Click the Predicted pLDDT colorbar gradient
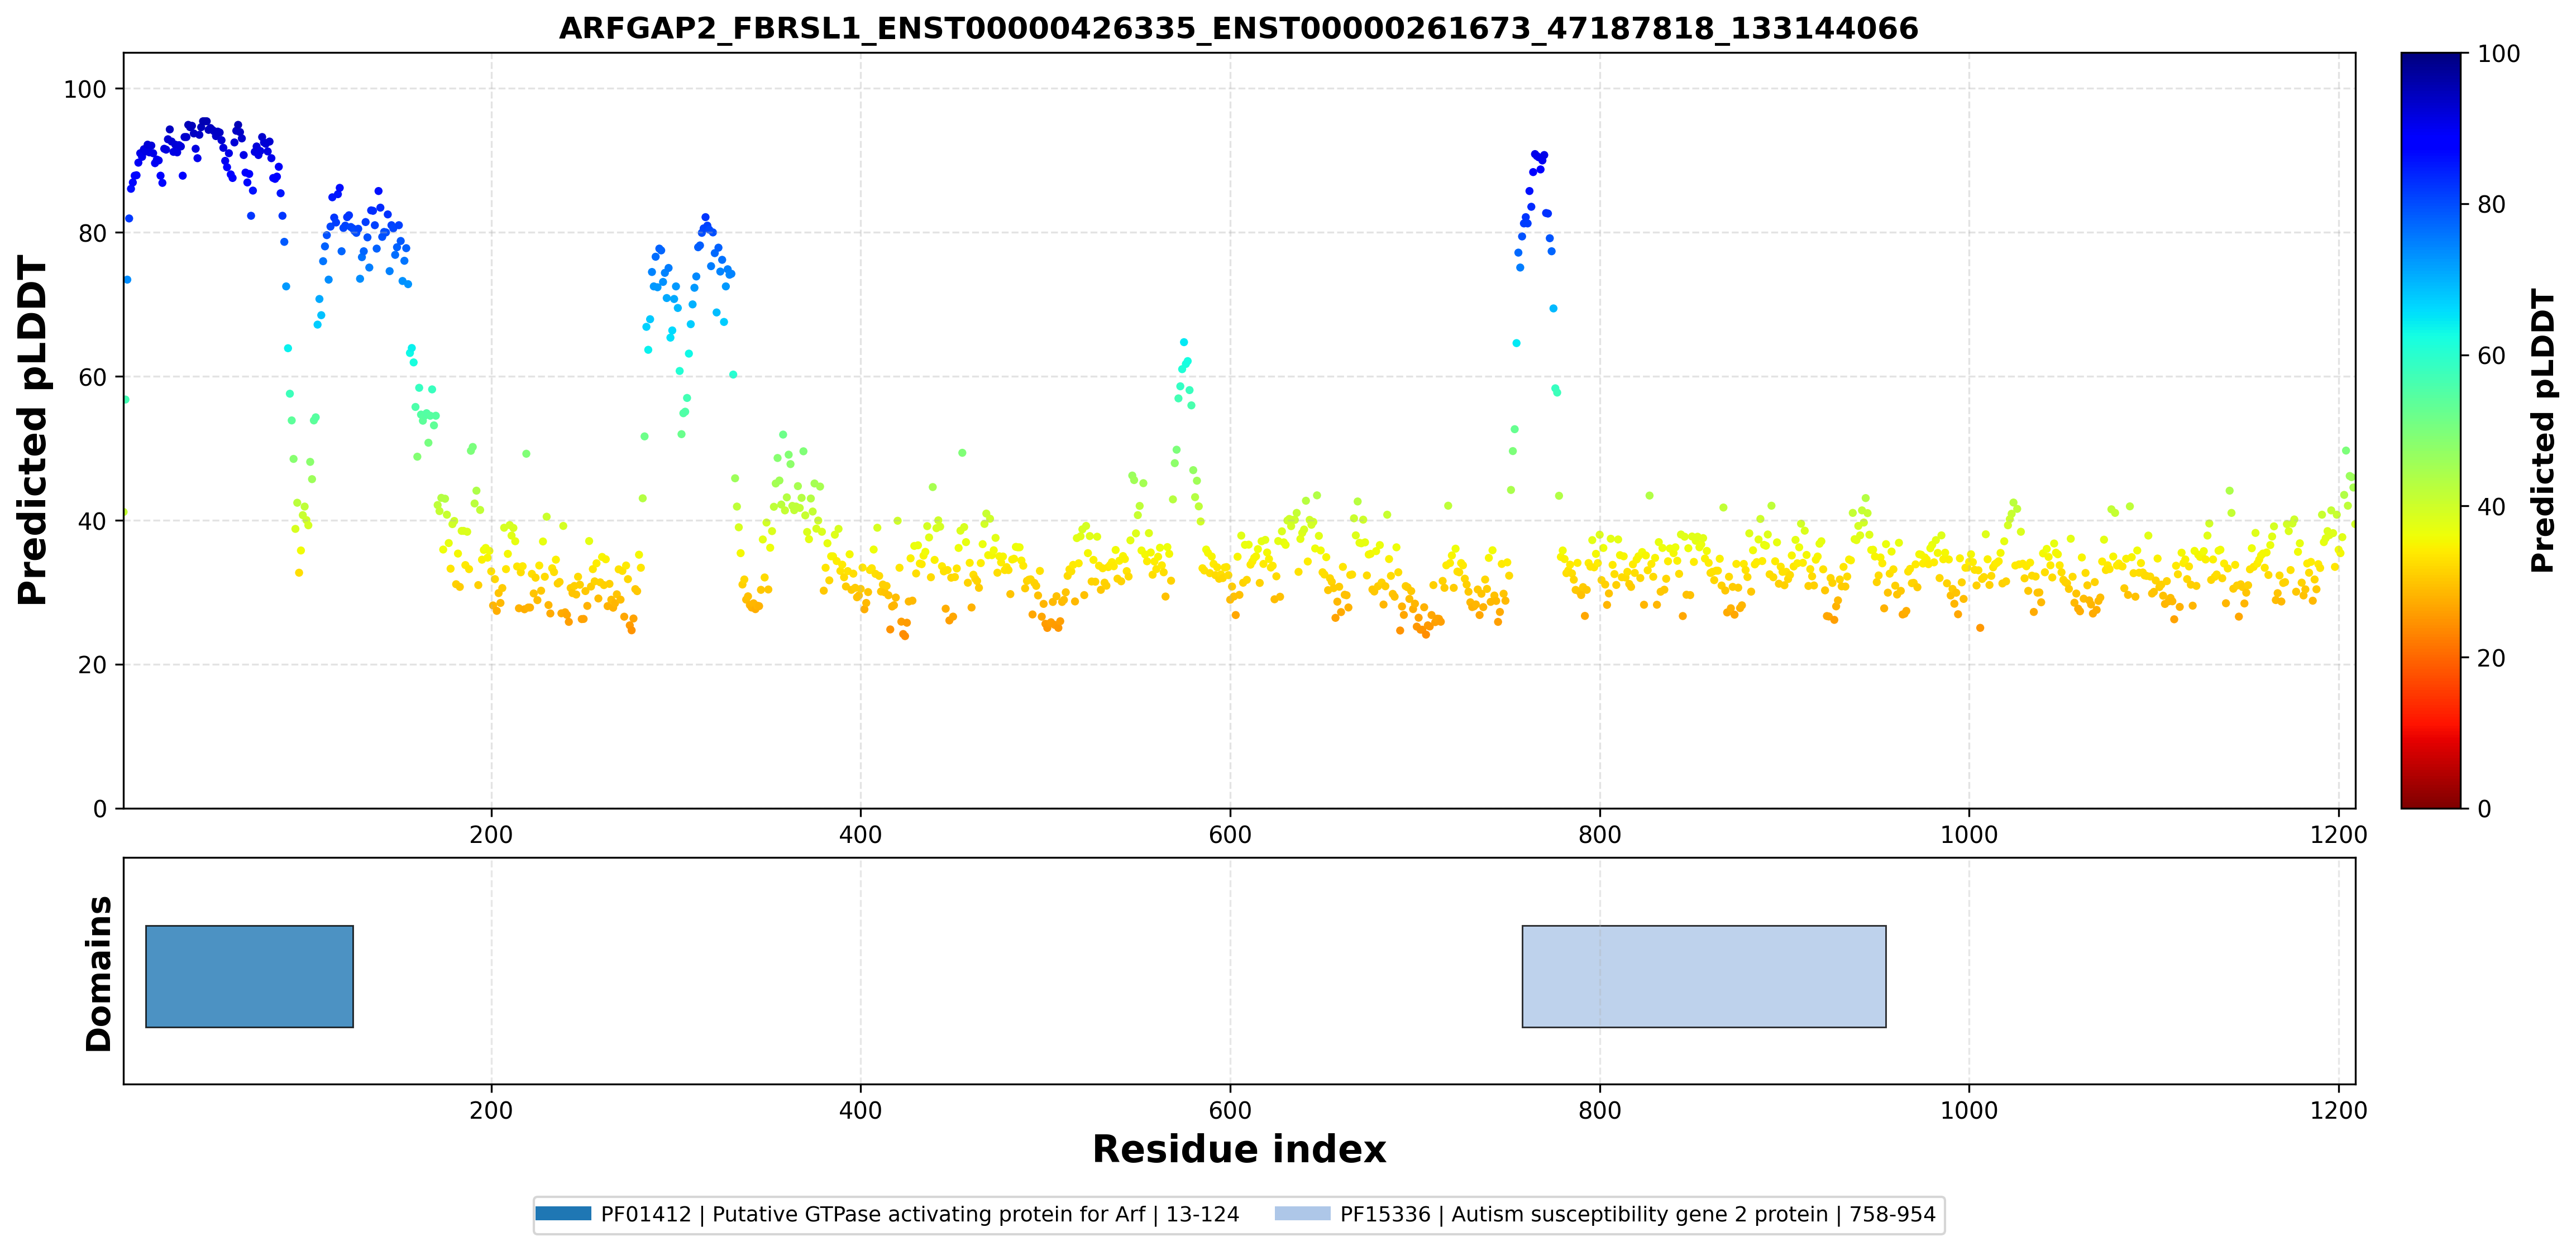This screenshot has width=2576, height=1251. (2431, 430)
